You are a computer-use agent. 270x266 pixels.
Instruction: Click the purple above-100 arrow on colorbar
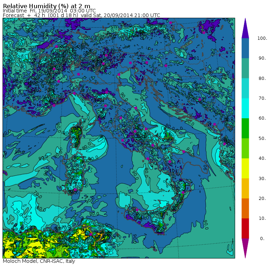245,28
